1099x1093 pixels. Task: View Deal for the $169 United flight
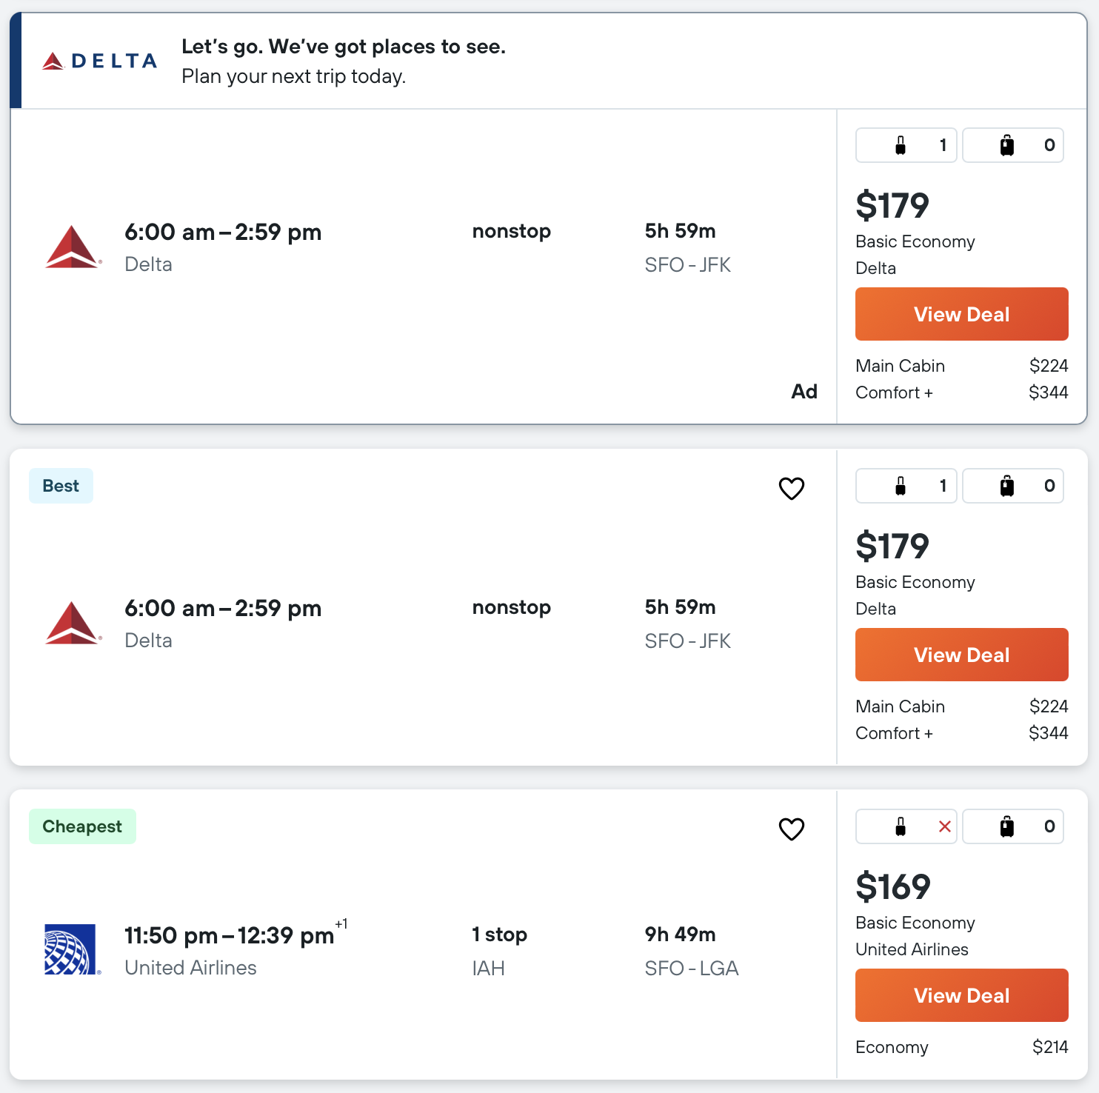[x=961, y=995]
